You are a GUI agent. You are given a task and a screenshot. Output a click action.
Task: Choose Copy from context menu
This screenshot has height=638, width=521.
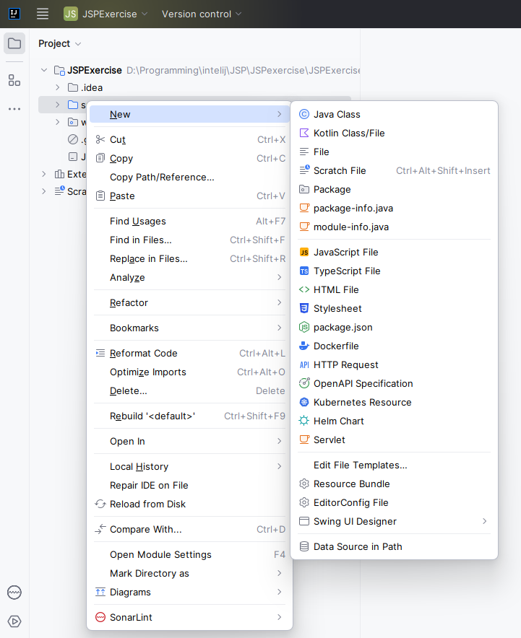click(189, 158)
